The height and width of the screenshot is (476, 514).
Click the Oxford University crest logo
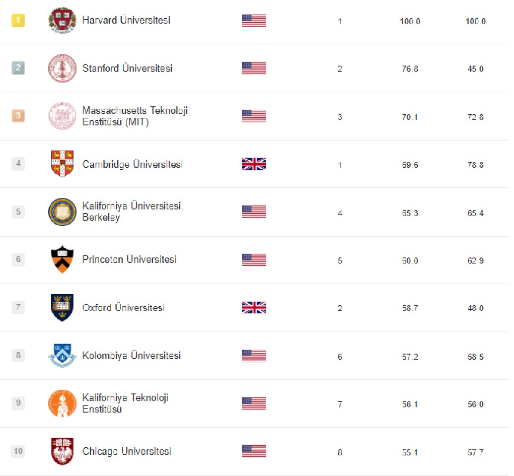tap(62, 307)
